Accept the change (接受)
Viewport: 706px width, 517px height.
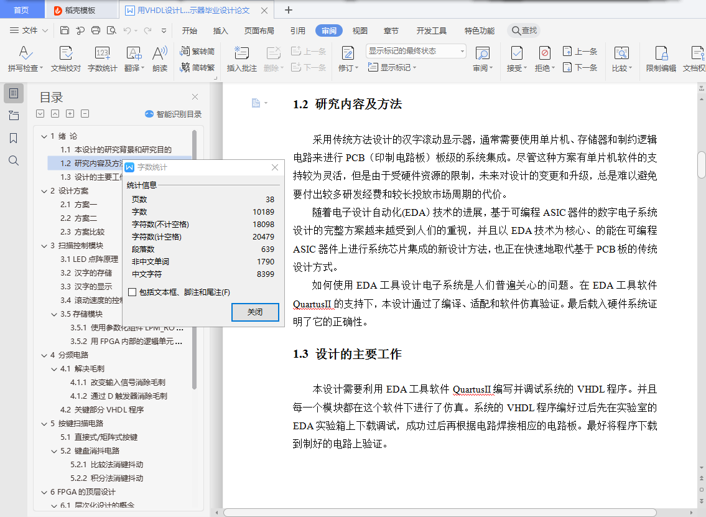(516, 58)
